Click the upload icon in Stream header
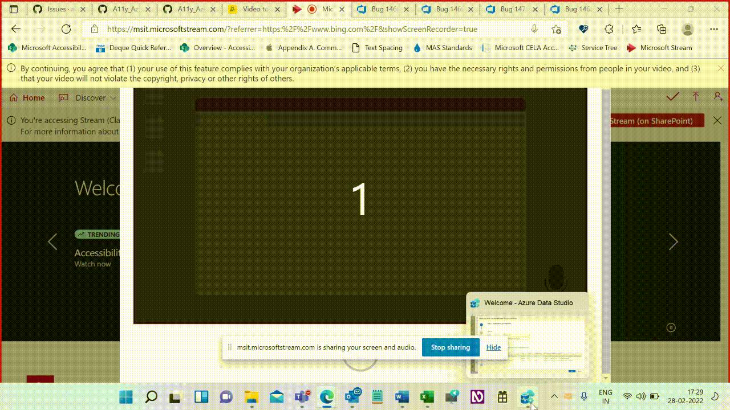 pos(696,97)
